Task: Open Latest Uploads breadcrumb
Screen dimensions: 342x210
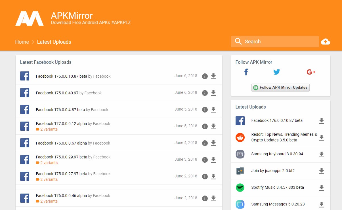Action: 54,42
